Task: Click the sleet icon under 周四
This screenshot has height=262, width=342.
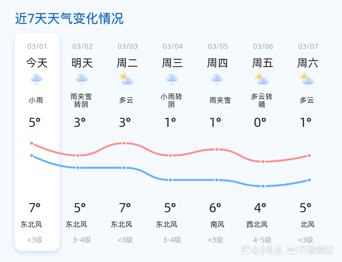Action: pyautogui.click(x=217, y=79)
